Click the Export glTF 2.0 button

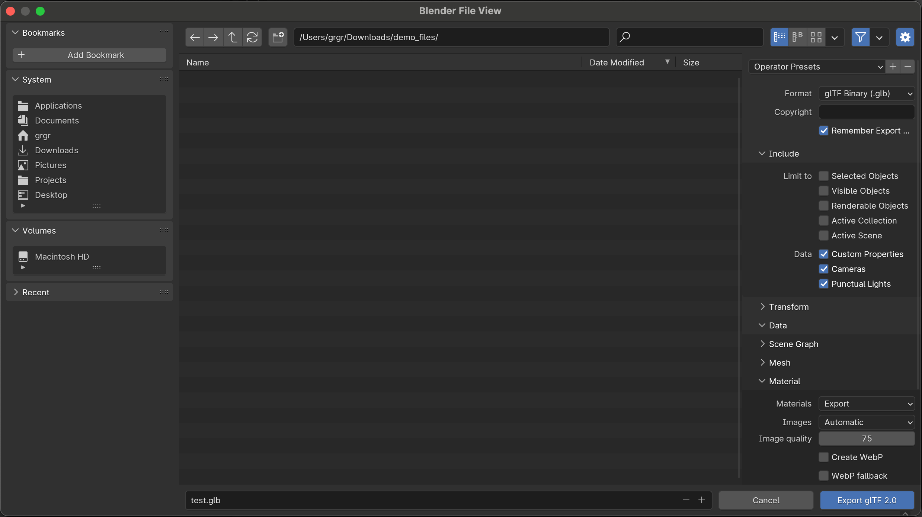[867, 500]
